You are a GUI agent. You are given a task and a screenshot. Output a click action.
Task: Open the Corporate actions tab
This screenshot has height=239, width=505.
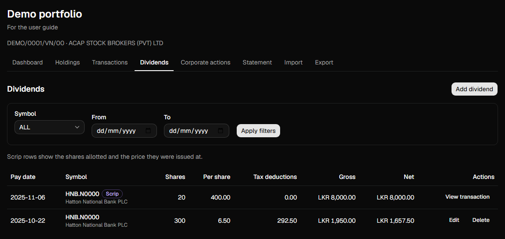[x=206, y=62]
